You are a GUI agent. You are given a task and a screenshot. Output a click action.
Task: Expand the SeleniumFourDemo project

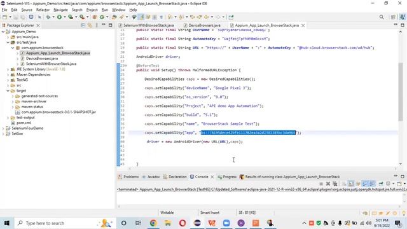[x=3, y=128]
